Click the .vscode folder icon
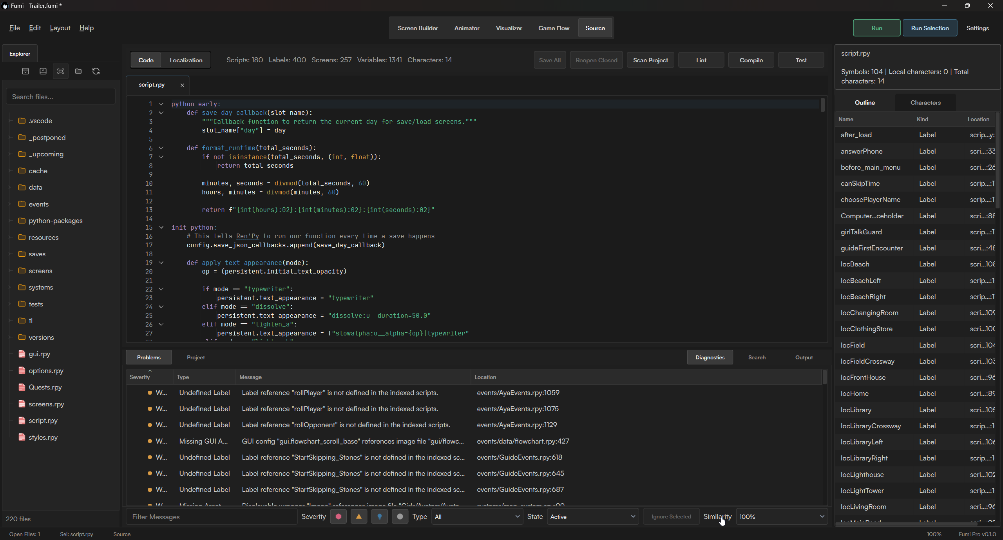 pyautogui.click(x=22, y=121)
